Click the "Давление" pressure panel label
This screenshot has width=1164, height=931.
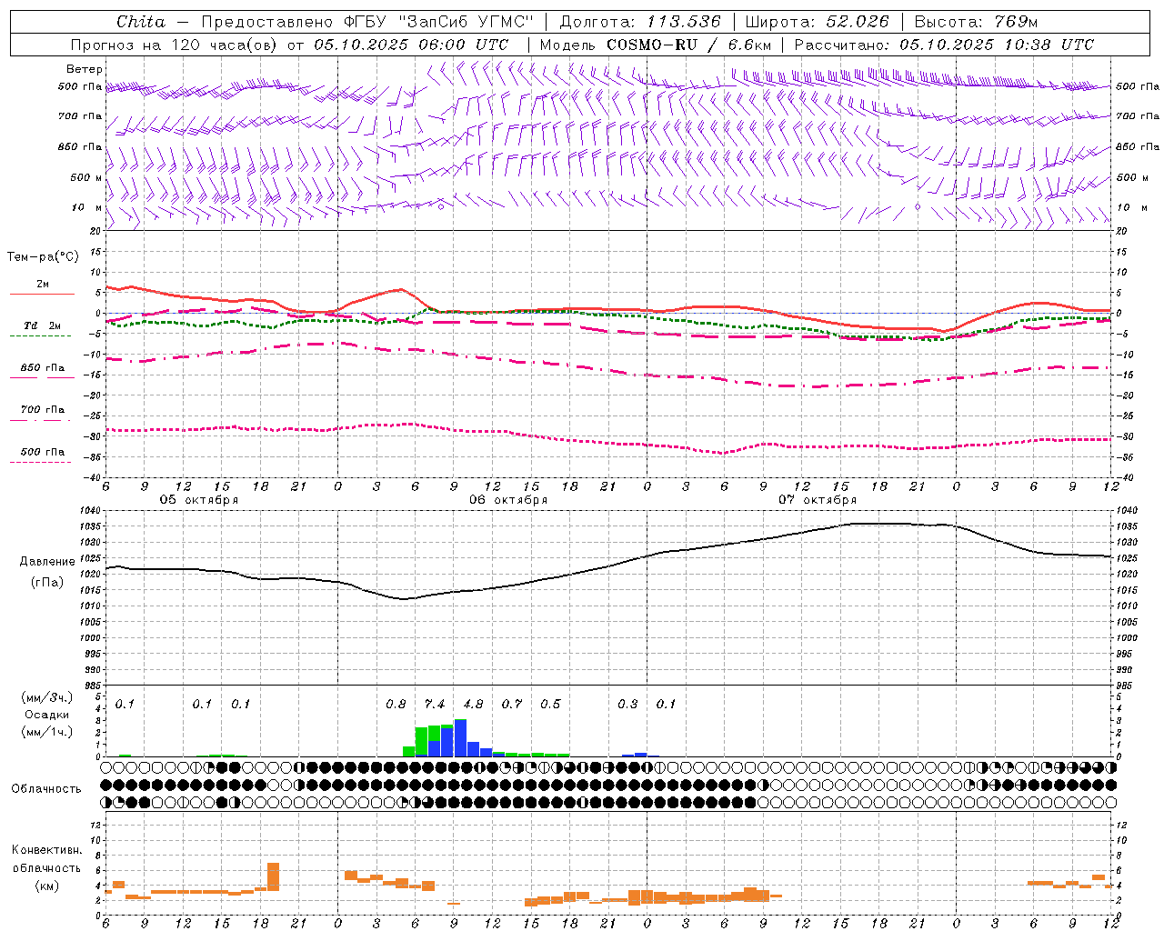[x=47, y=562]
